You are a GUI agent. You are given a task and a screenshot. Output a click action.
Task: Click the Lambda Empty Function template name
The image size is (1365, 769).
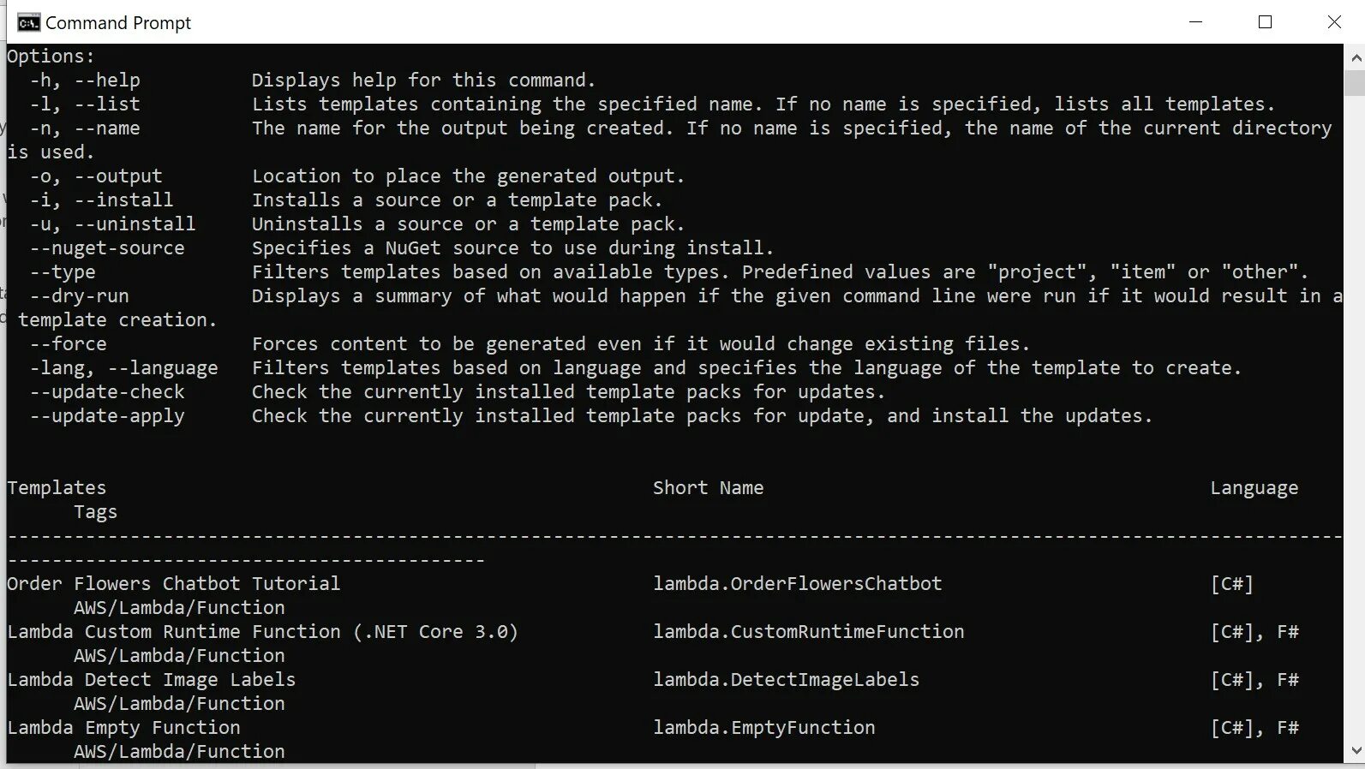pyautogui.click(x=123, y=728)
